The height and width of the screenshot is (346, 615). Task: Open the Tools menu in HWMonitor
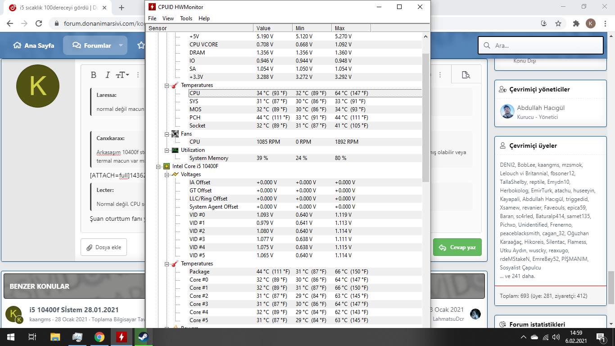click(x=186, y=18)
